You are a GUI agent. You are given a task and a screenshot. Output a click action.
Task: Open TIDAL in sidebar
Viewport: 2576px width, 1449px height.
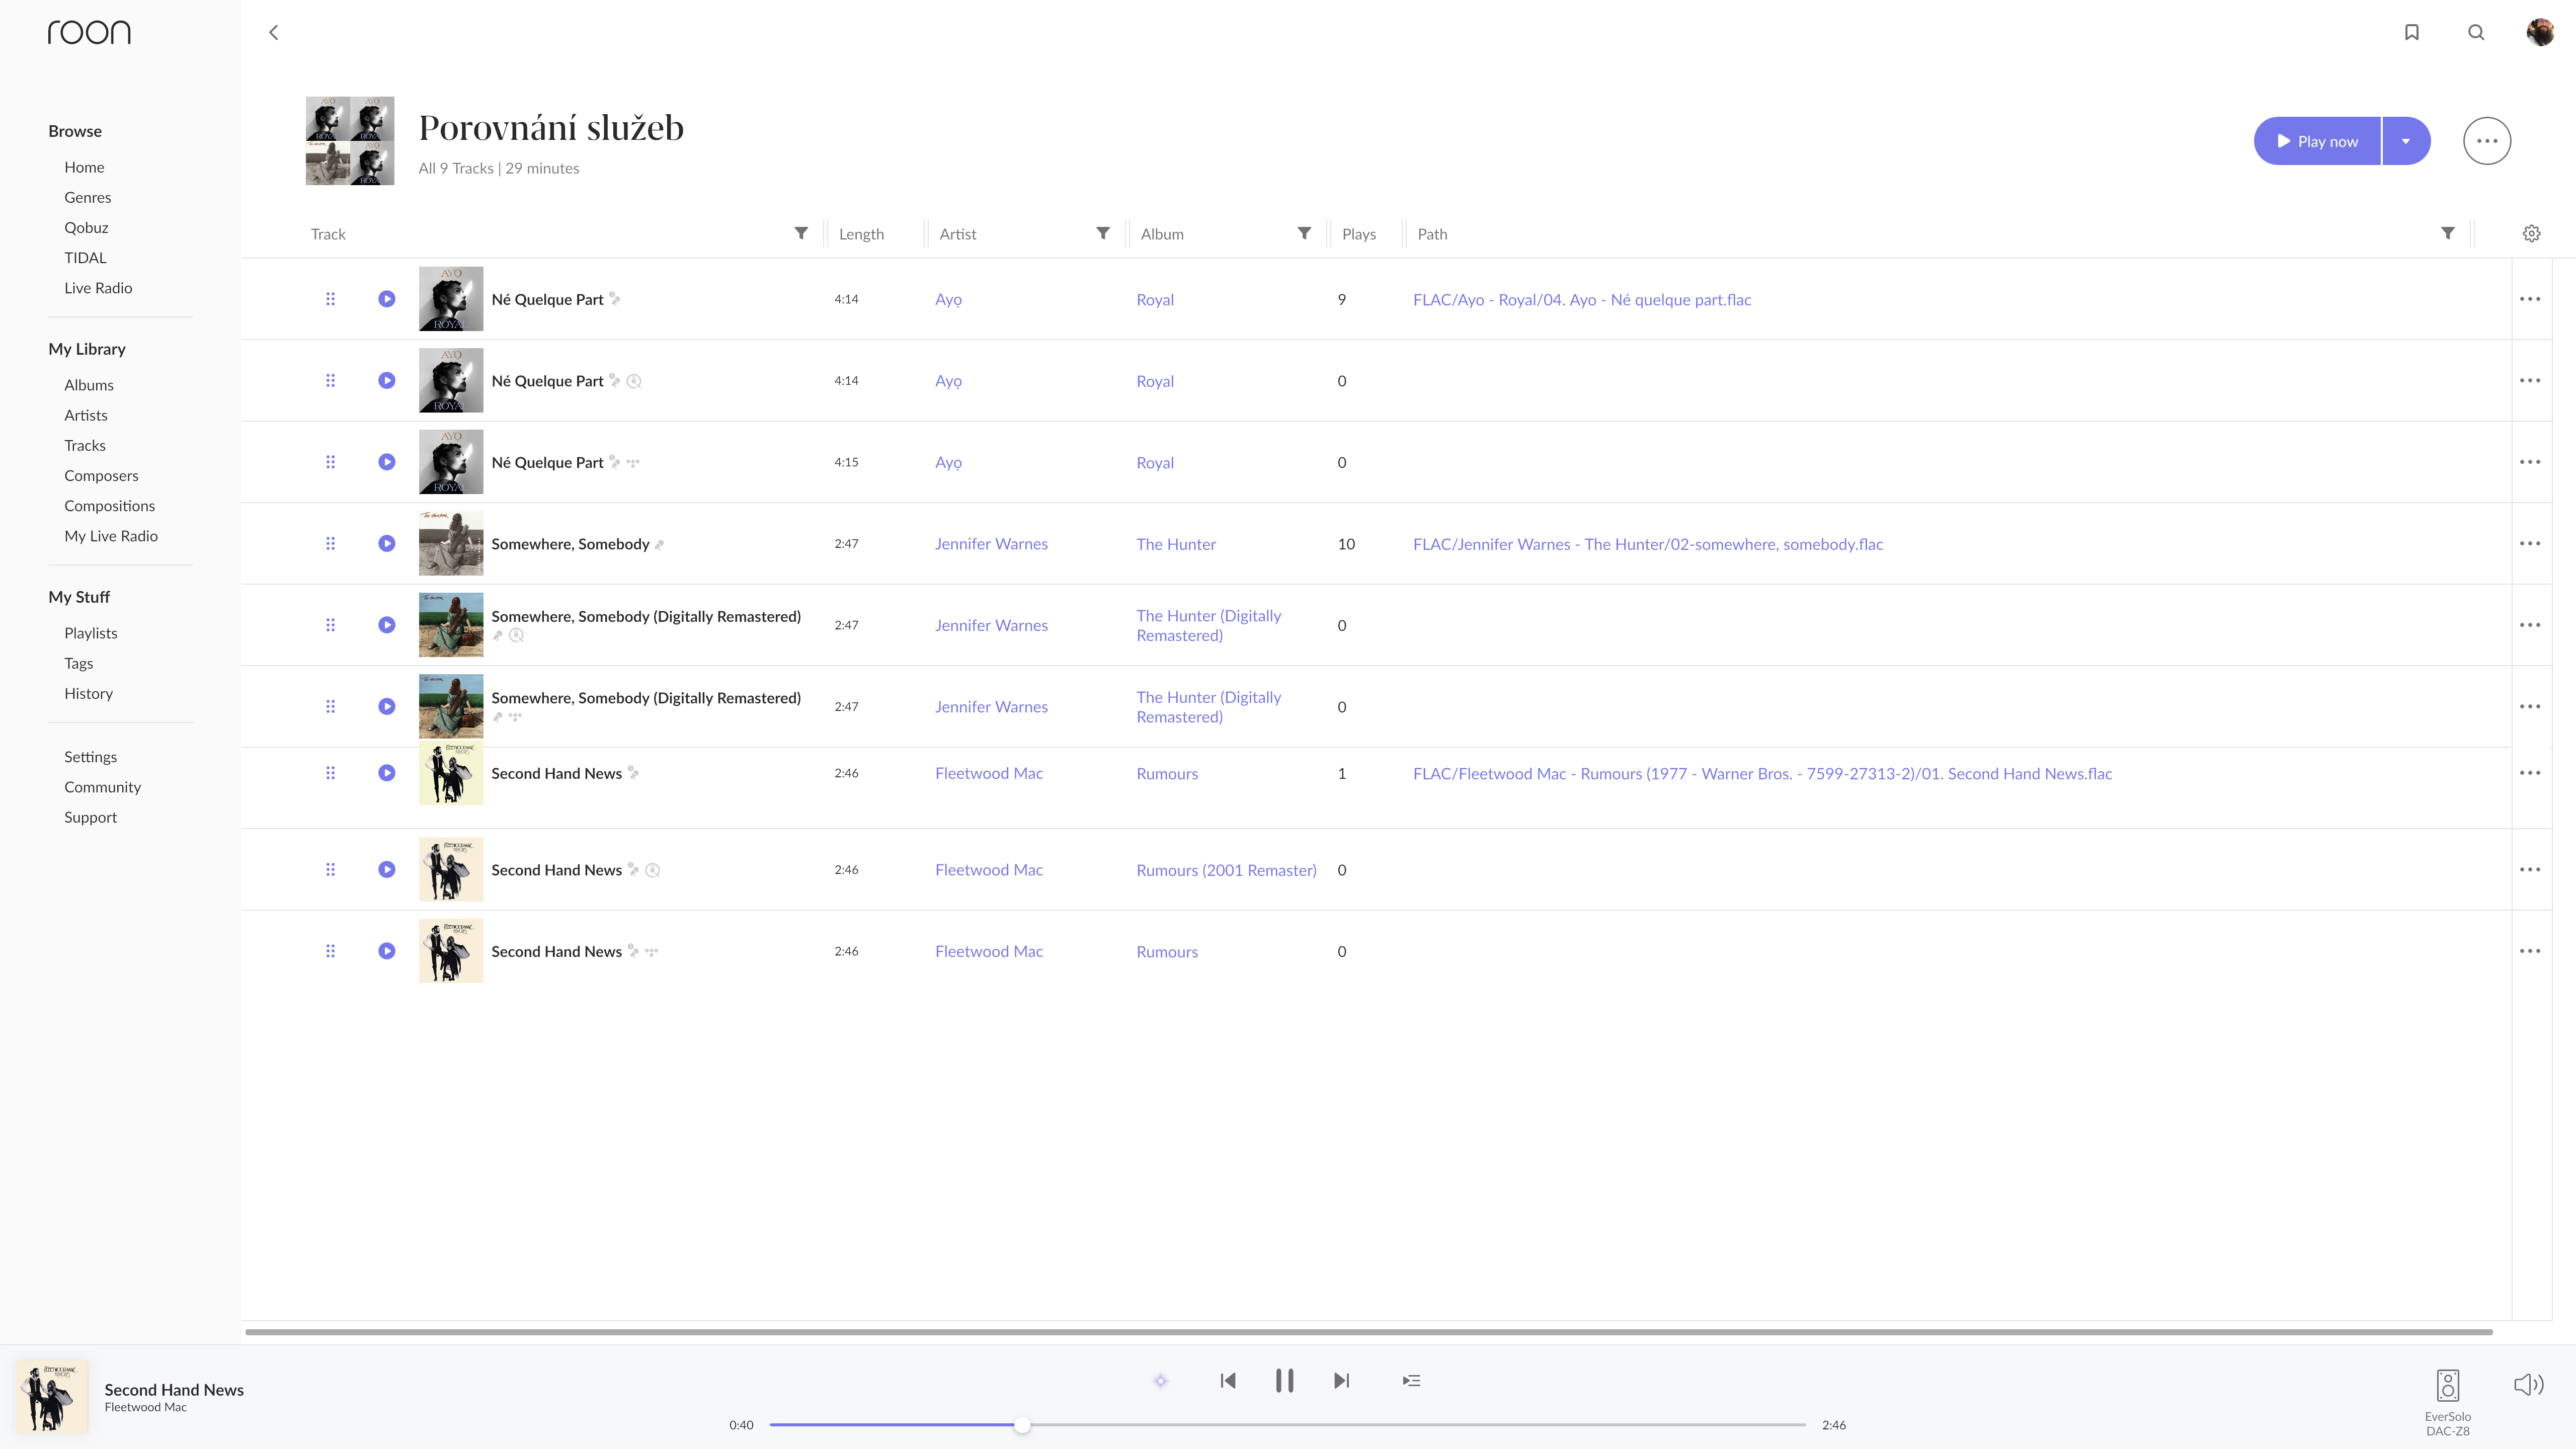coord(85,257)
